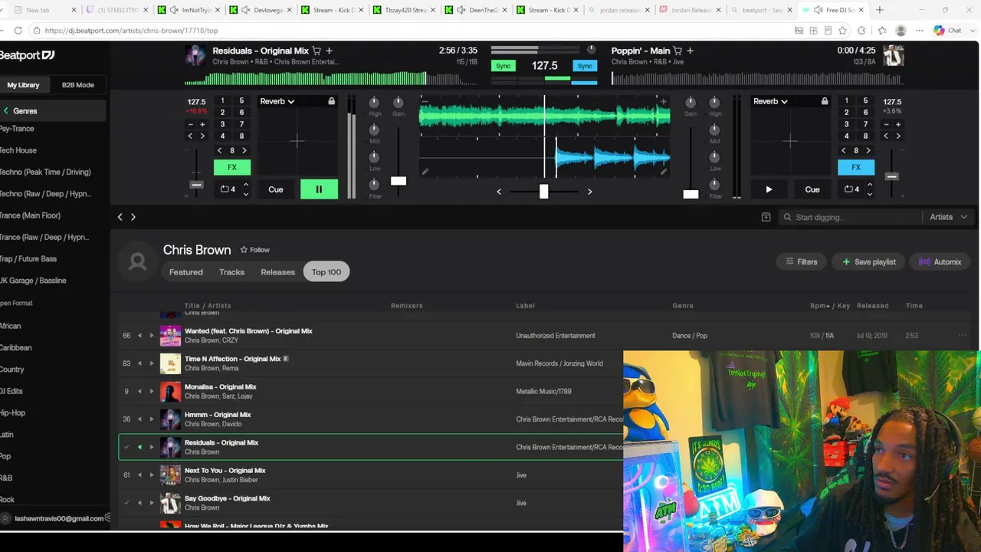This screenshot has height=552, width=981.
Task: Sort tracks by Bpm column
Action: point(819,306)
